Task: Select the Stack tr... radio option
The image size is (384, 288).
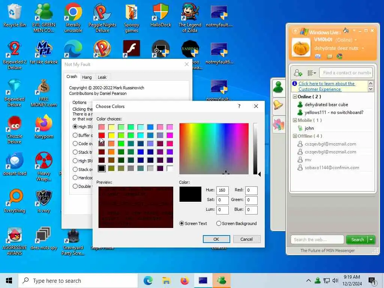Action: pyautogui.click(x=75, y=152)
